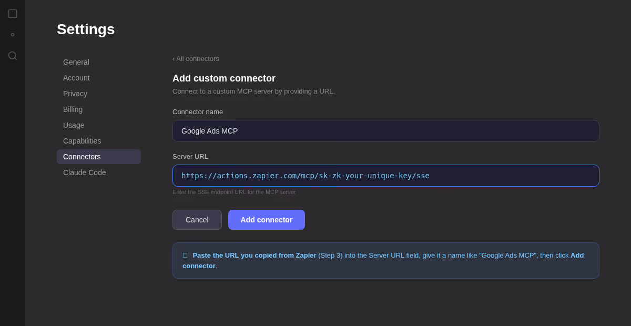Click the Add connector button
Image resolution: width=631 pixels, height=326 pixels.
point(267,220)
